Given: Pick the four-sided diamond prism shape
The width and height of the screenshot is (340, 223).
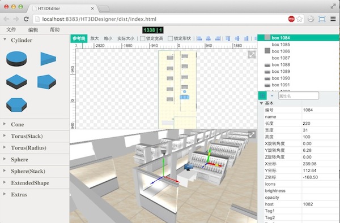Looking at the screenshot, I should pos(16,82).
